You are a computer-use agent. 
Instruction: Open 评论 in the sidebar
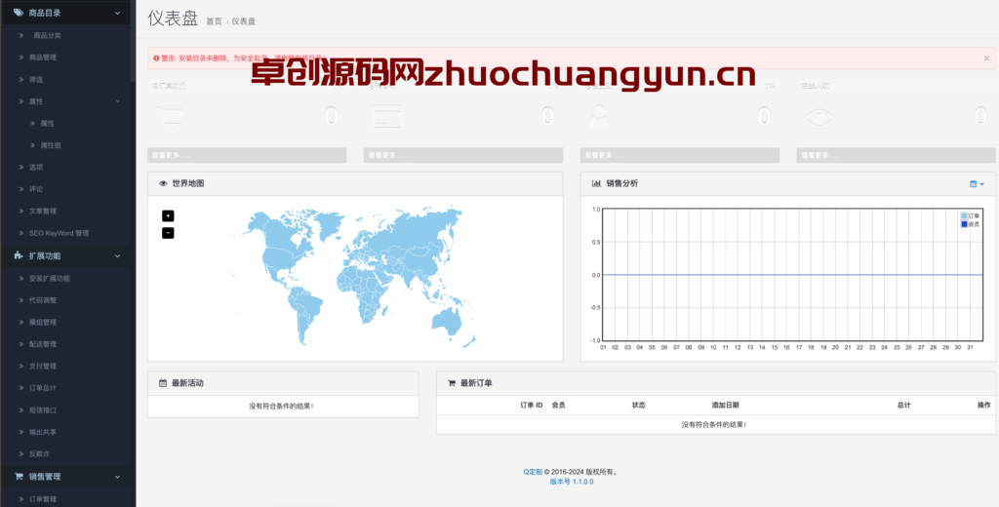(x=36, y=189)
